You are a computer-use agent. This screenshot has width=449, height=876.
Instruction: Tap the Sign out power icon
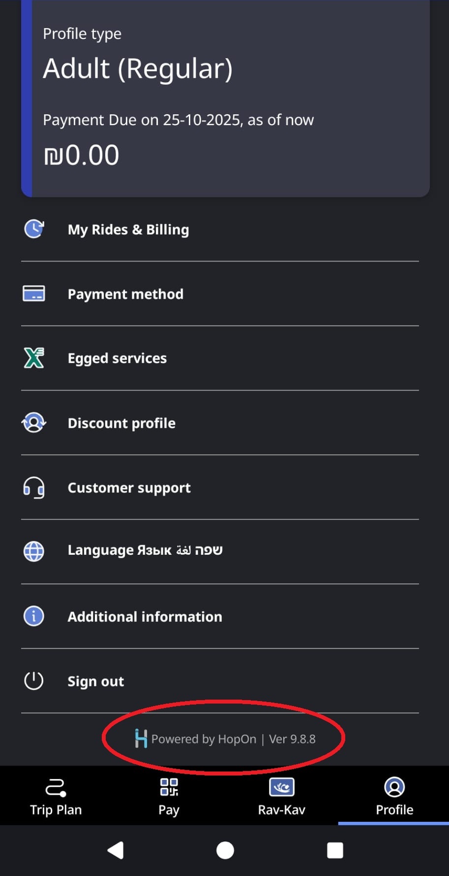pyautogui.click(x=34, y=681)
